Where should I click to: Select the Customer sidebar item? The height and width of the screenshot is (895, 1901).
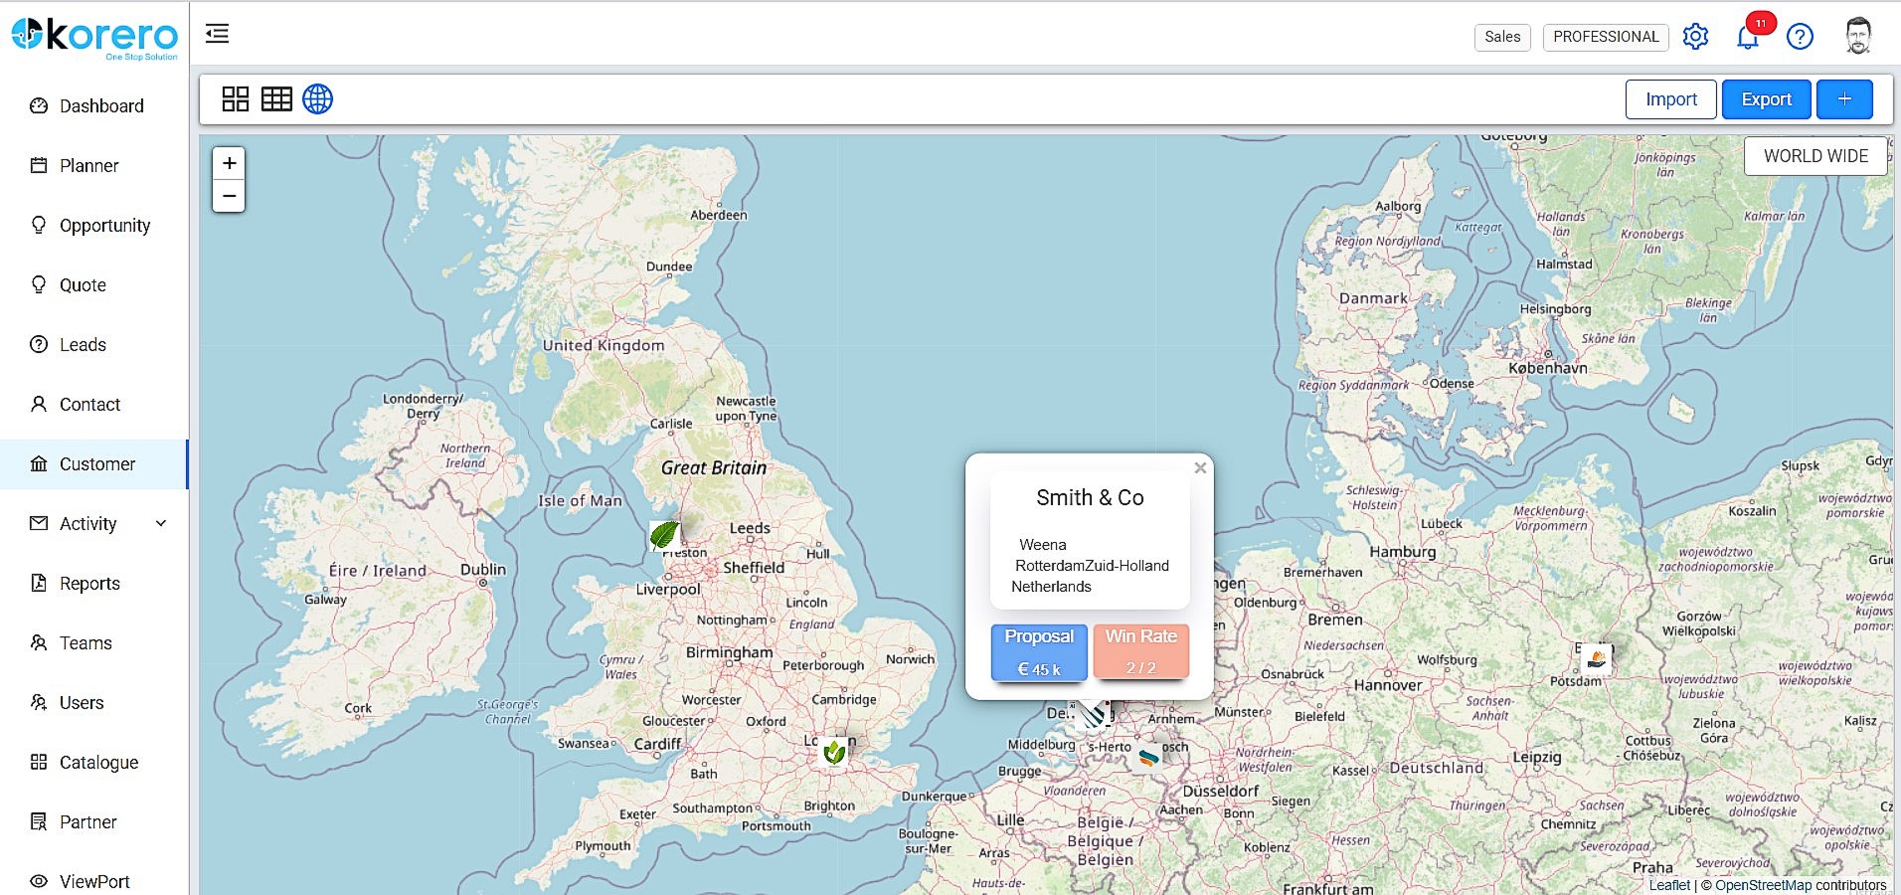click(94, 464)
